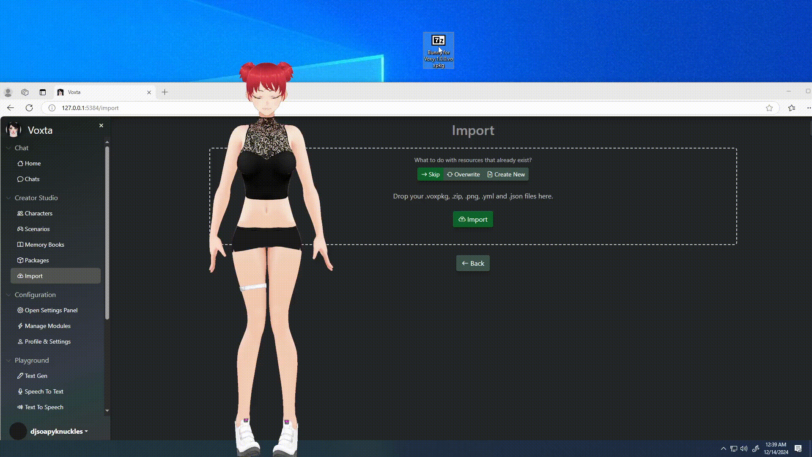812x457 pixels.
Task: Choose Skip for existing resources
Action: pyautogui.click(x=431, y=174)
